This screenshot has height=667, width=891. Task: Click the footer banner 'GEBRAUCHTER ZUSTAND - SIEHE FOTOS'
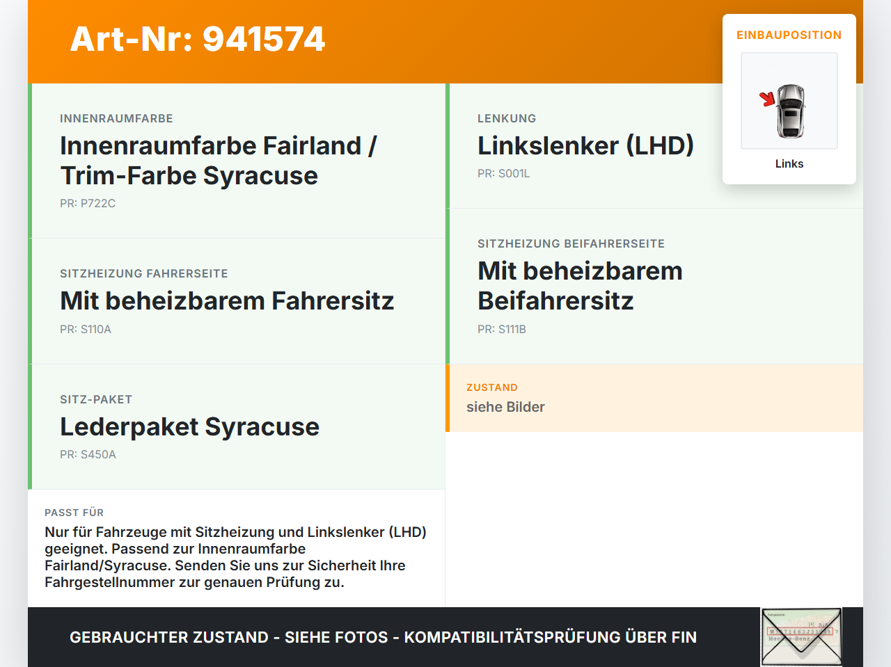pyautogui.click(x=383, y=637)
